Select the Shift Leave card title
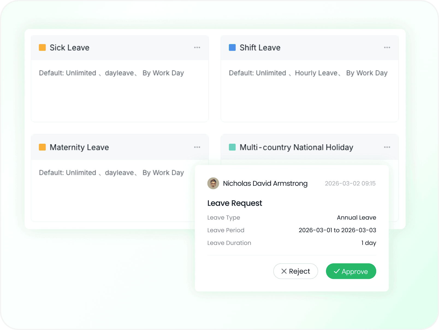 point(260,48)
